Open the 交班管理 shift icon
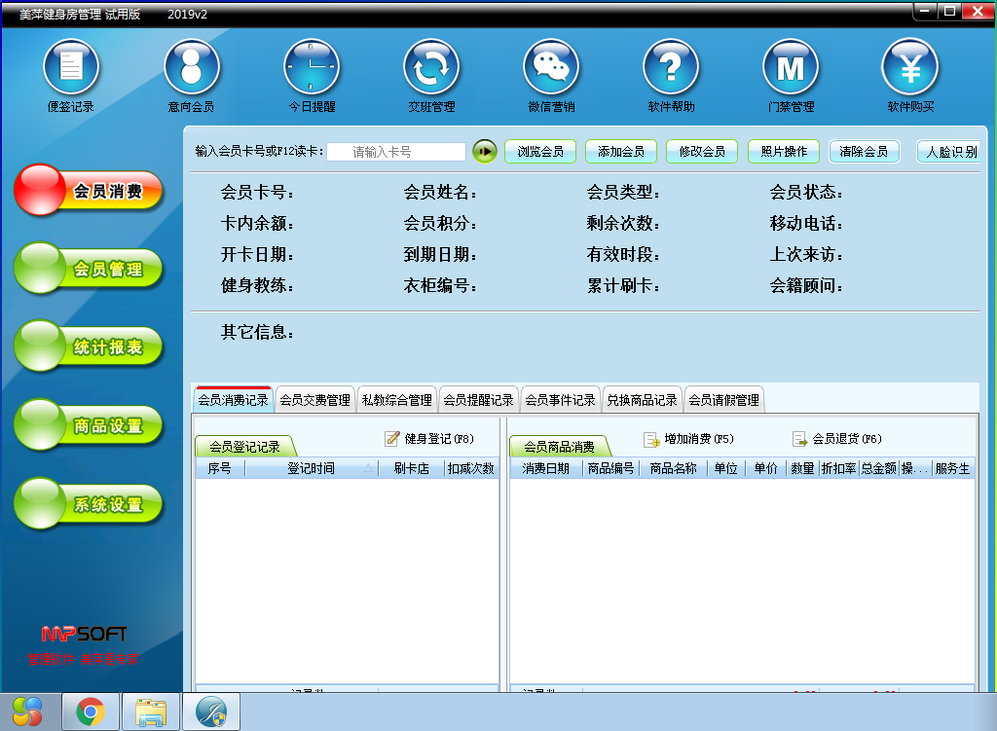Screen dimensions: 997x731 click(x=431, y=68)
